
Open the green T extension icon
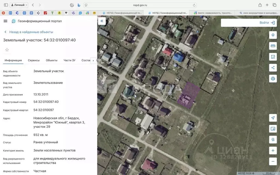tap(53, 13)
